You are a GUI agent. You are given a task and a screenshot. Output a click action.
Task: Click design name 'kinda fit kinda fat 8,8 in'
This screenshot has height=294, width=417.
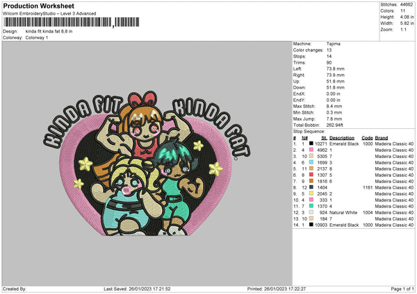pyautogui.click(x=49, y=31)
